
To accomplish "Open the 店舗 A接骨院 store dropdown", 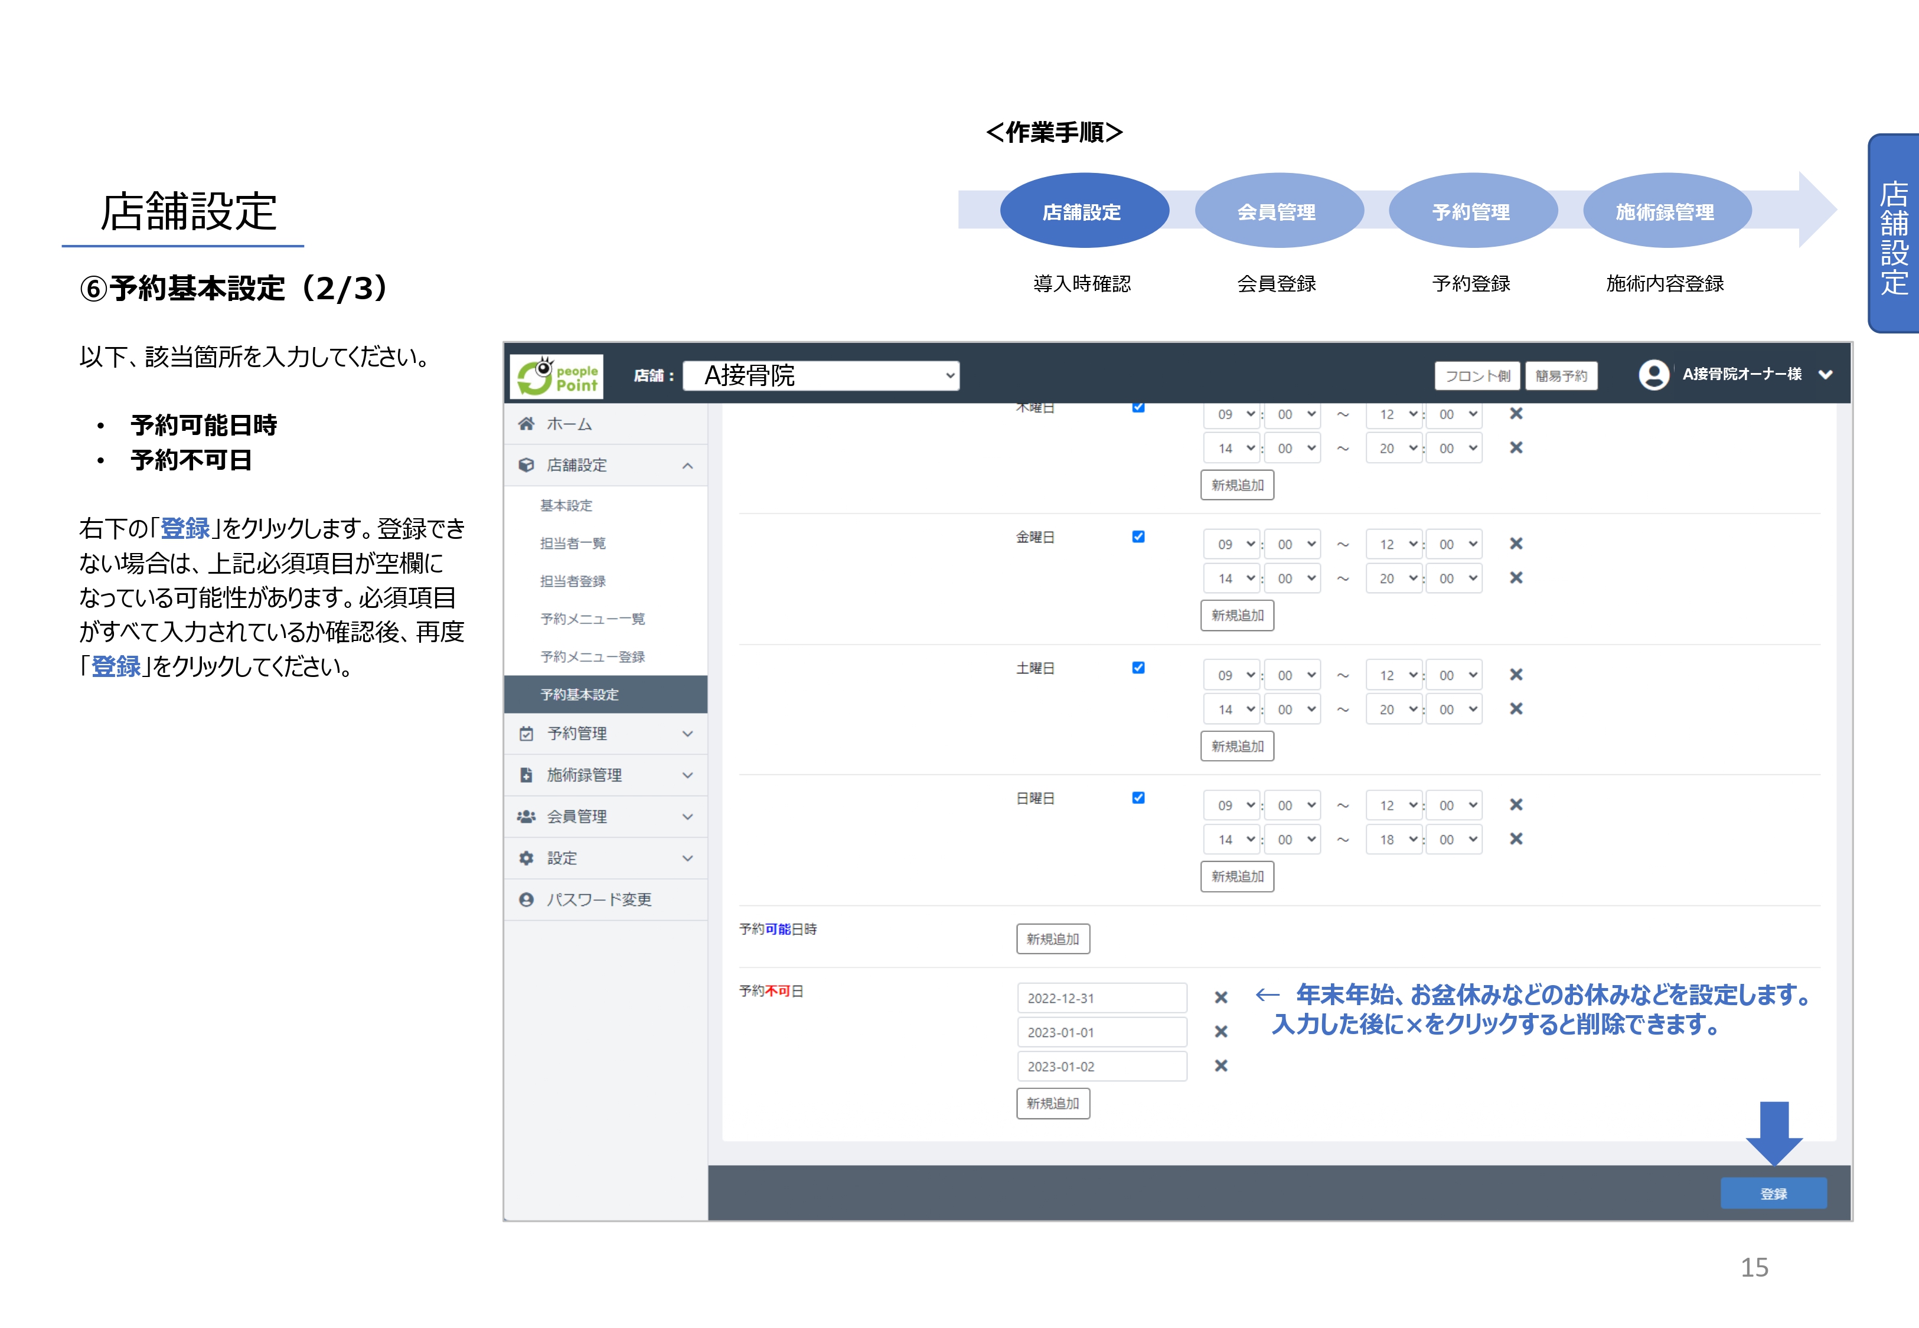I will coord(821,376).
